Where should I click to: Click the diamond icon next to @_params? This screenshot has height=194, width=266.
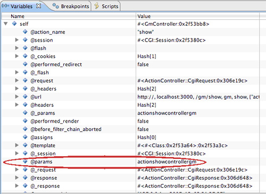[x=25, y=112]
